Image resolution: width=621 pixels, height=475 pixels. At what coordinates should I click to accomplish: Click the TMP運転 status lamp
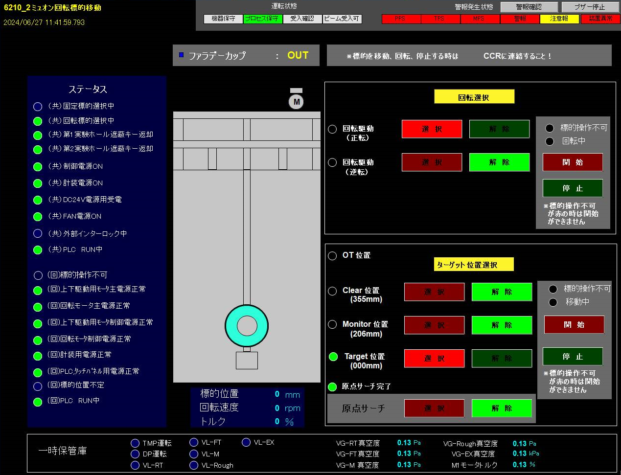(x=135, y=443)
